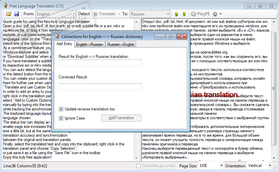Click the AddTranslation button
The height and width of the screenshot is (172, 279).
click(x=121, y=118)
